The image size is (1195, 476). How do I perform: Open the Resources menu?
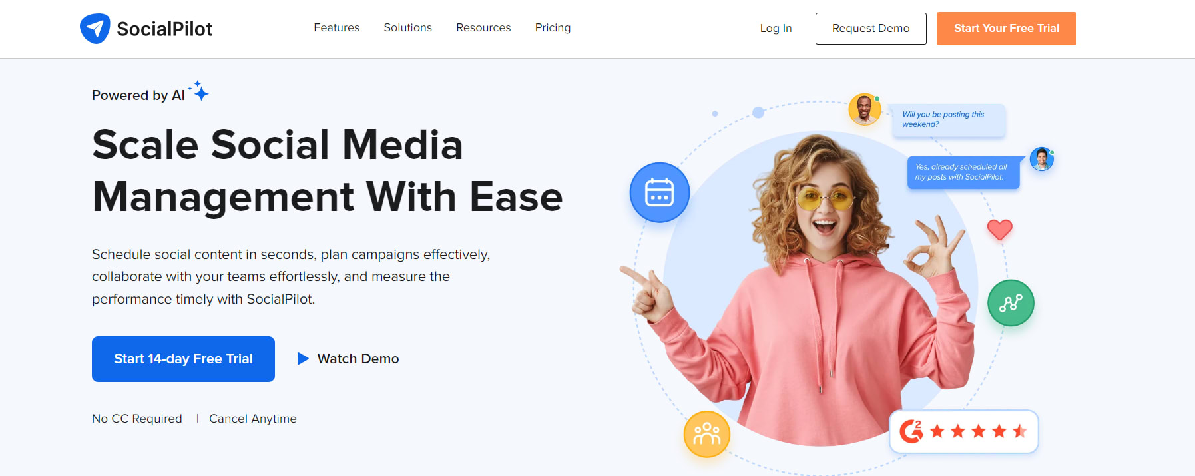tap(483, 28)
